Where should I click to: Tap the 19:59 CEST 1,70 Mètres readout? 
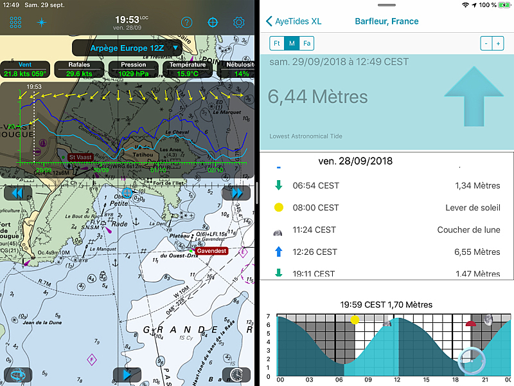[386, 304]
